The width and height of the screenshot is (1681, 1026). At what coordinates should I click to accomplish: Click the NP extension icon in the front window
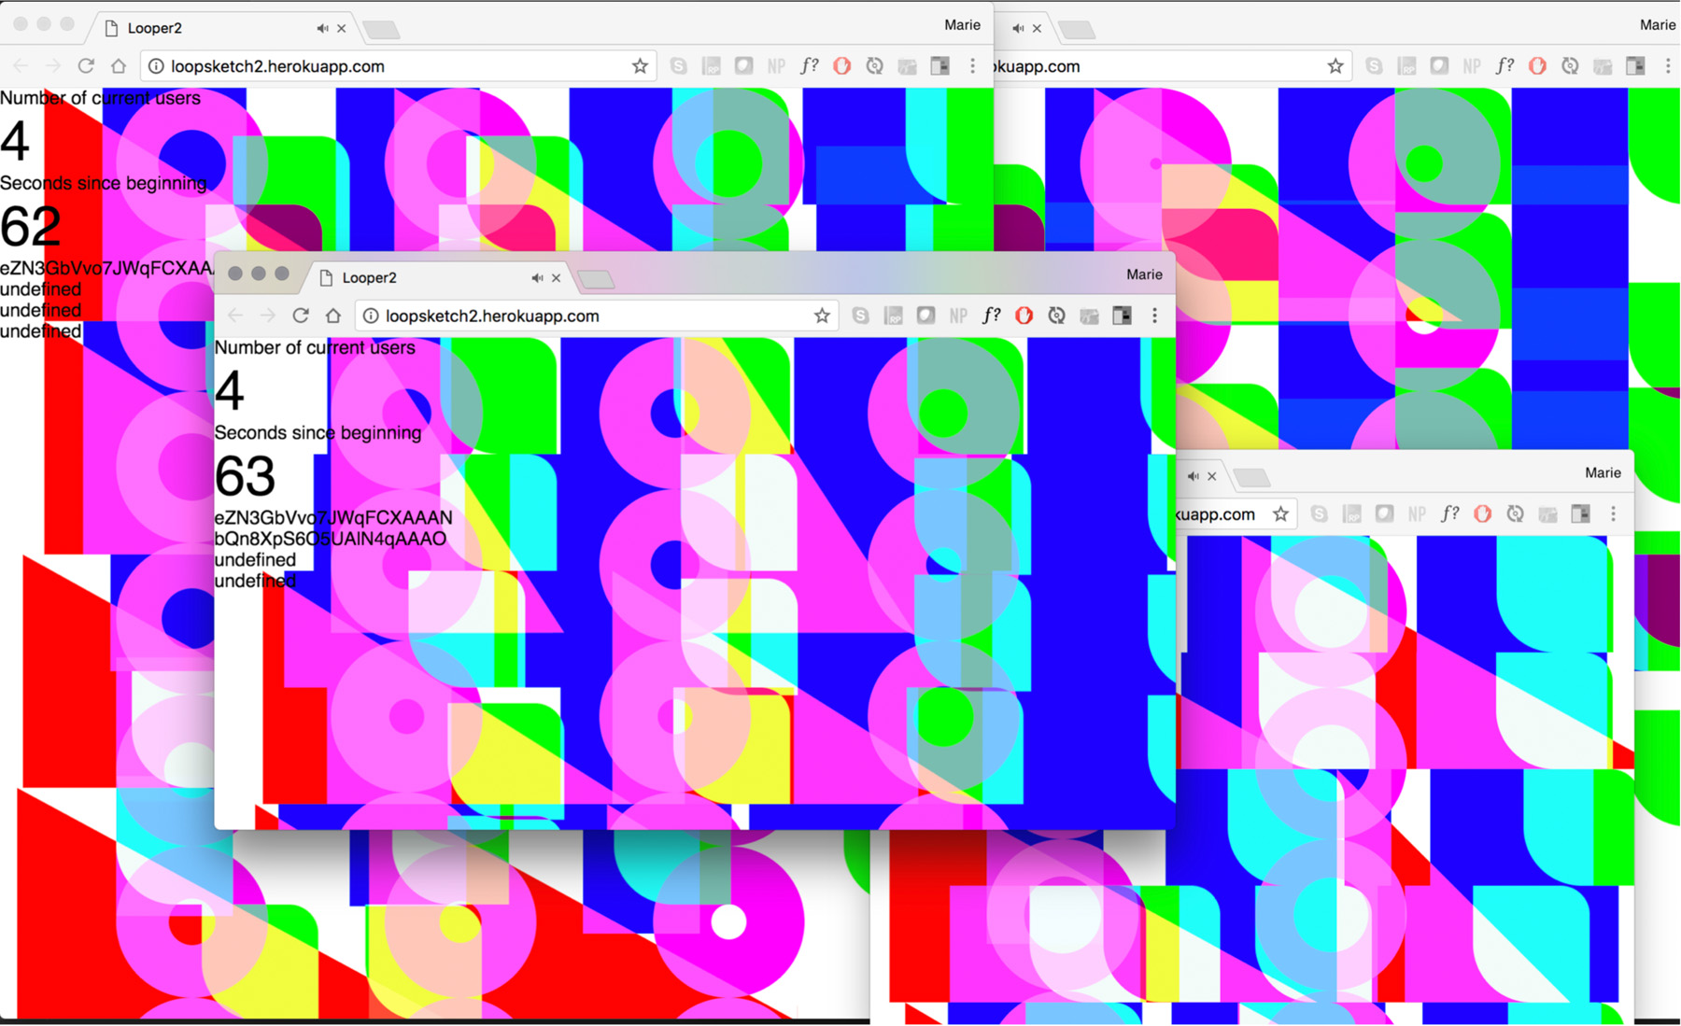pyautogui.click(x=958, y=316)
